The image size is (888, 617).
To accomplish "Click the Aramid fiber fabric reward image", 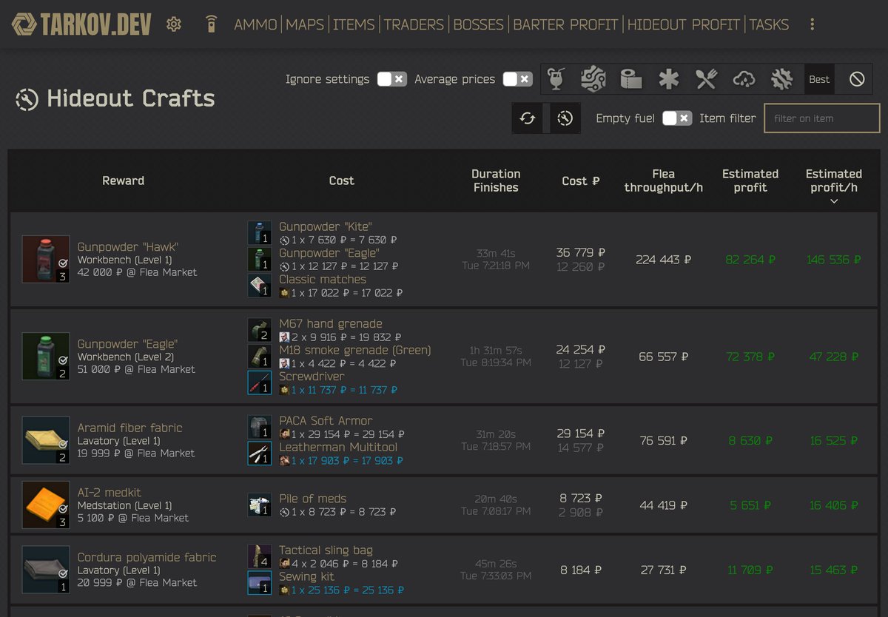I will tap(46, 440).
